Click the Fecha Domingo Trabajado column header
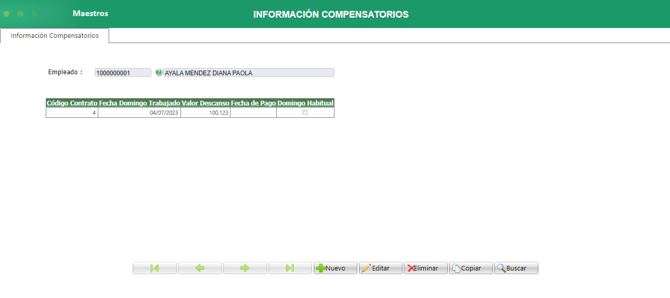Screen dimensions: 670x298 (139, 103)
